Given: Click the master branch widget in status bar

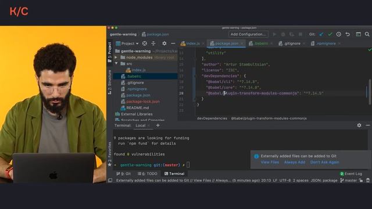Looking at the screenshot, I should tap(349, 181).
